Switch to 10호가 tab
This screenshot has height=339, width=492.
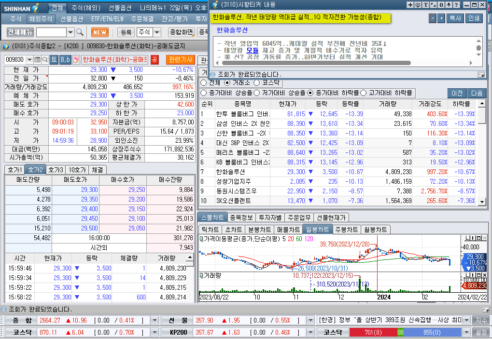(77, 170)
